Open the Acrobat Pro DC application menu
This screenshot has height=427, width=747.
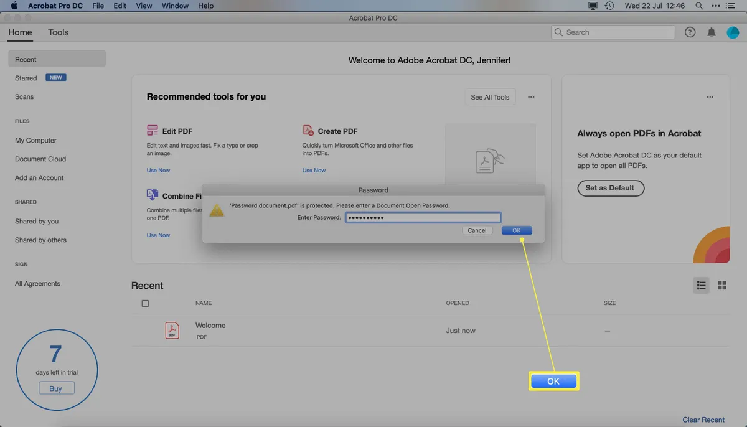tap(56, 6)
